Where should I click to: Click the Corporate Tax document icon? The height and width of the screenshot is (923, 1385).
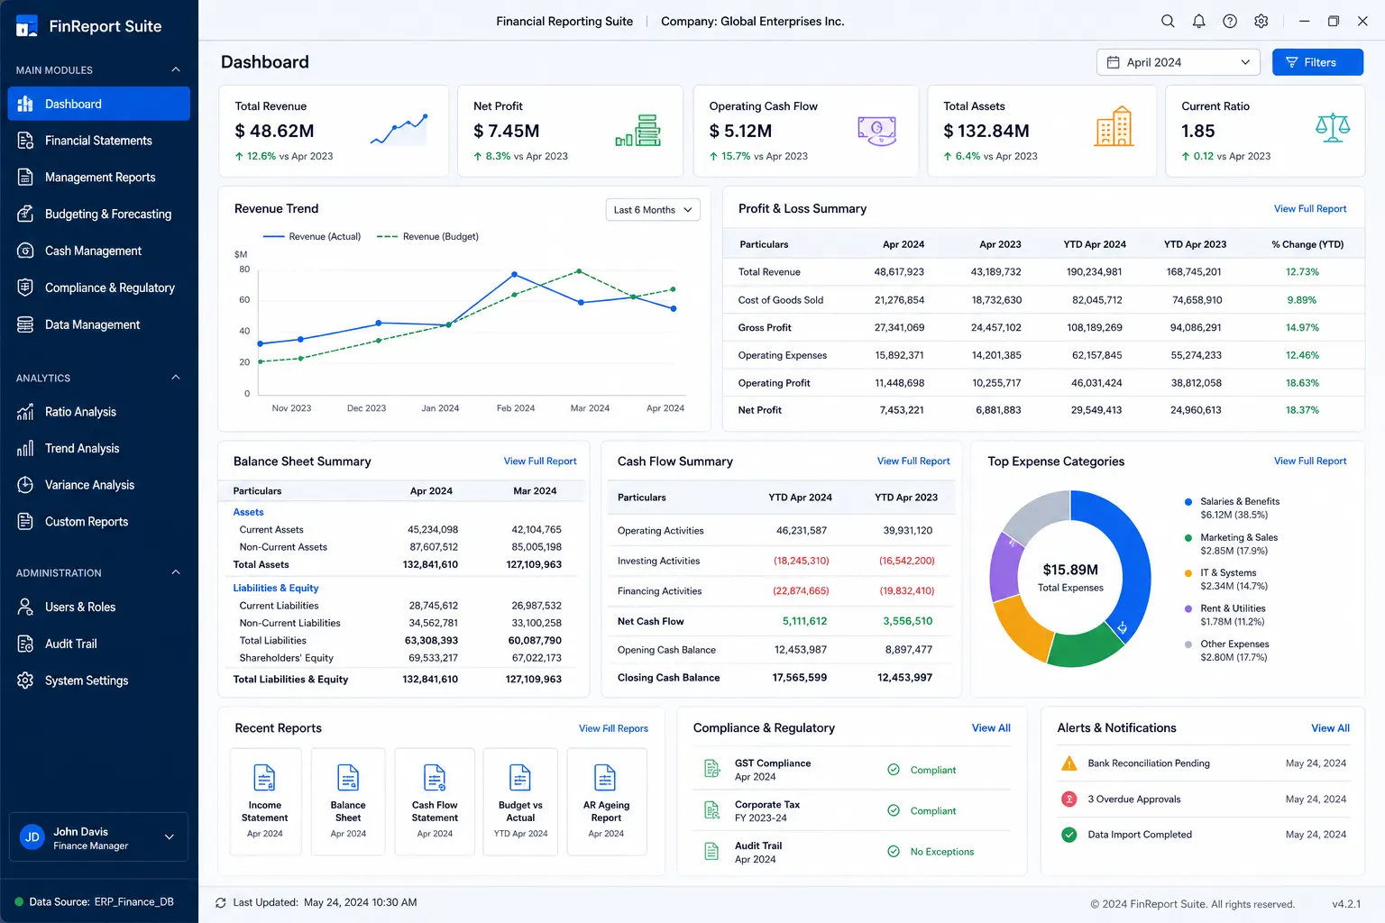coord(712,810)
